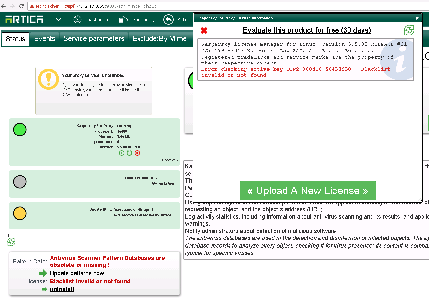The height and width of the screenshot is (298, 429).
Task: Click the Kaspersky For Proxy::License information title
Action: [235, 18]
